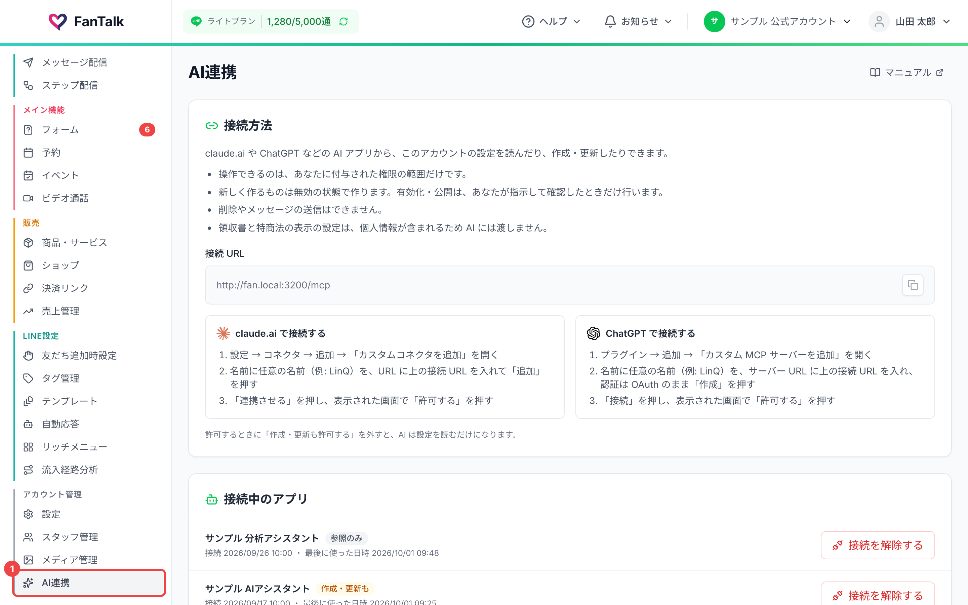
Task: Click the 設定 gear icon
Action: coord(28,514)
